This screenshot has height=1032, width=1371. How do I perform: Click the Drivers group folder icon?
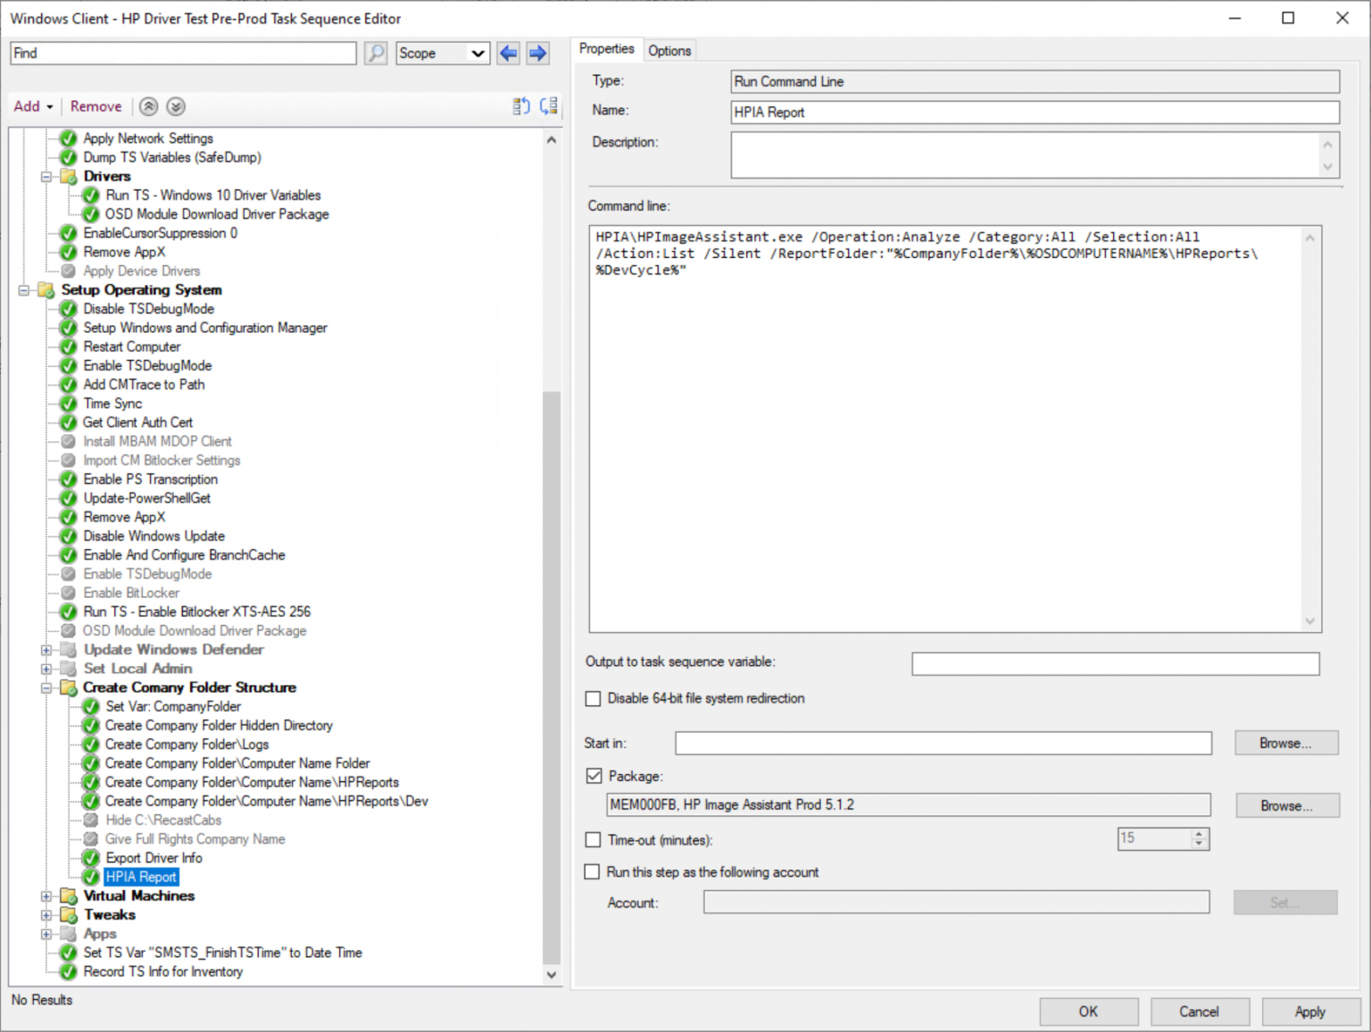(68, 176)
